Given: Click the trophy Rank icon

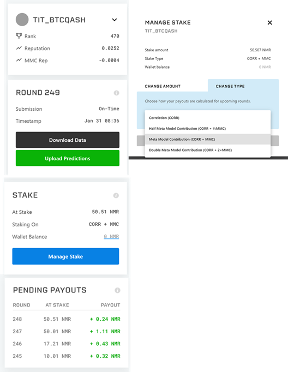Looking at the screenshot, I should click(x=19, y=36).
